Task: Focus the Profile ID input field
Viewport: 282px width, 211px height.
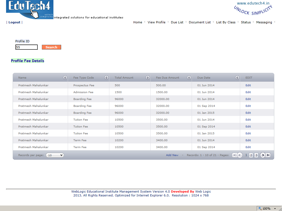Action: click(26, 47)
